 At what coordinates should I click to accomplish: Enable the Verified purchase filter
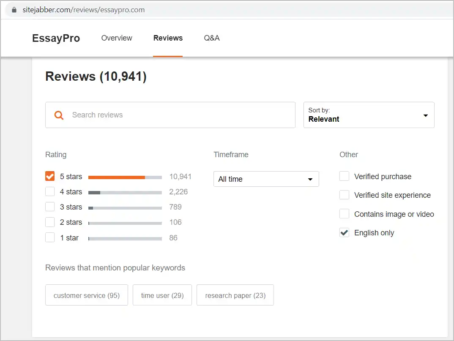(x=344, y=176)
